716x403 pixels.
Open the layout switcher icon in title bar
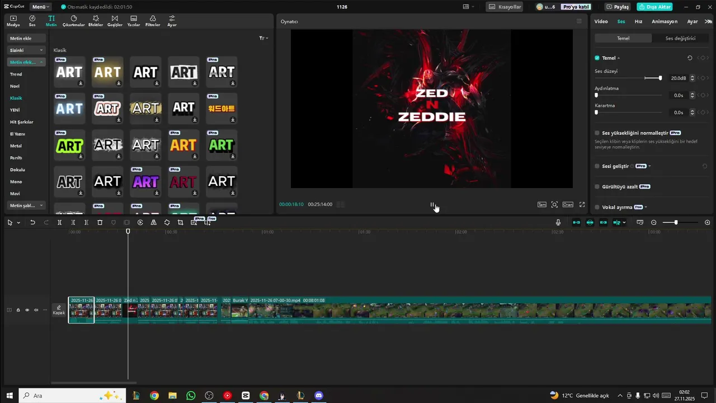coord(466,7)
